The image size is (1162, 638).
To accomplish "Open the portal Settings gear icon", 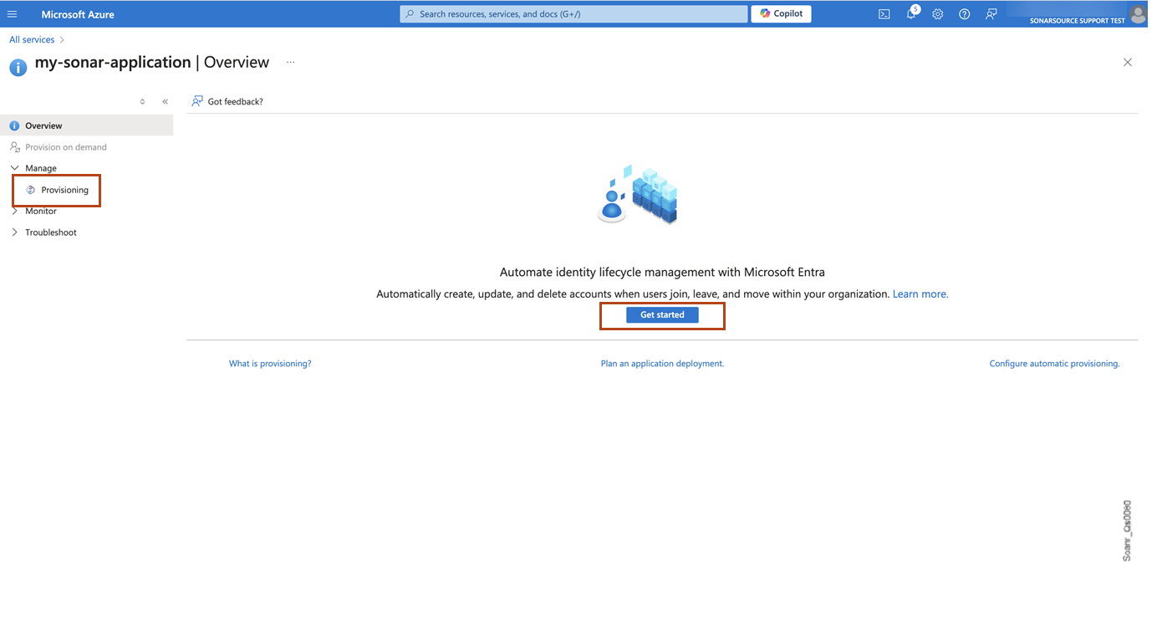I will (x=937, y=13).
